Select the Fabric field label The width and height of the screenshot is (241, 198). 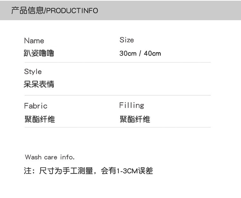(x=36, y=106)
